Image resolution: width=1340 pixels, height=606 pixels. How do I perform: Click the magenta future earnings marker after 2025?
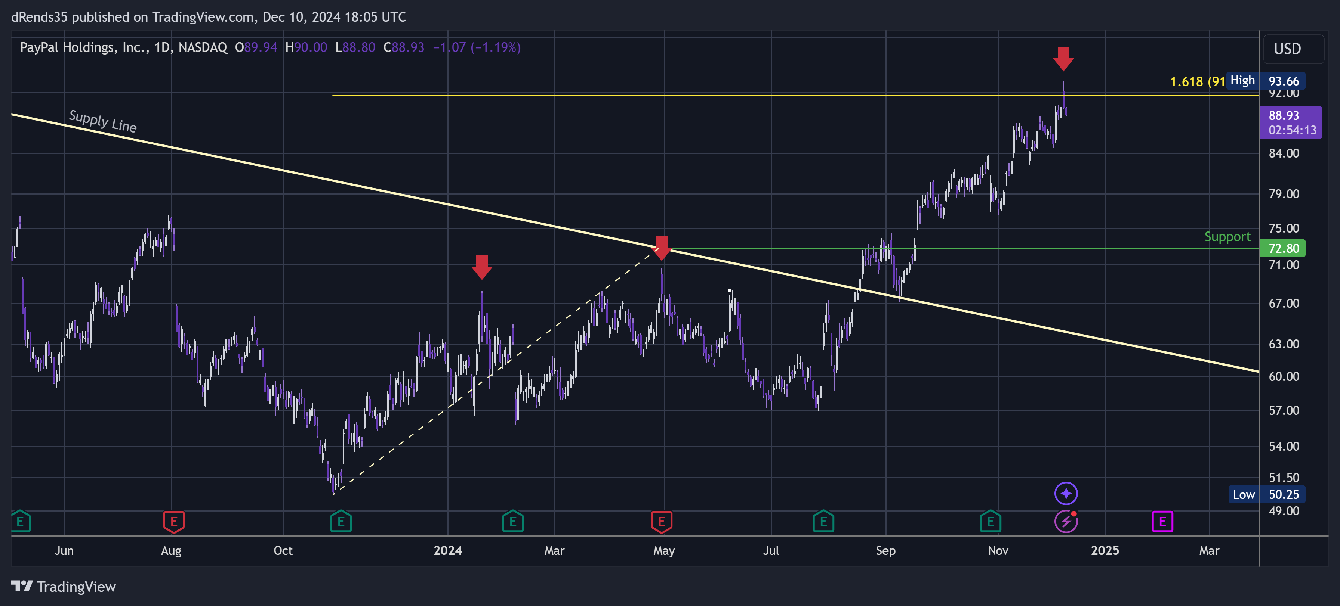tap(1162, 521)
